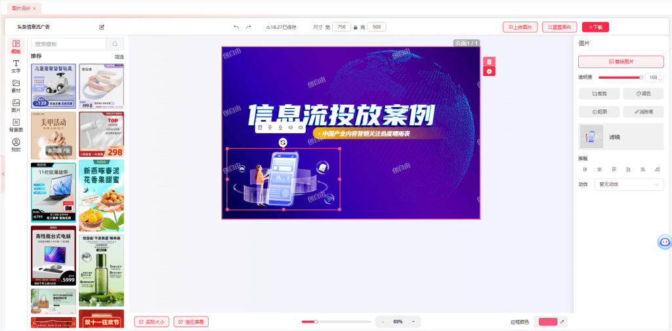
Task: Edit the project title with pencil icon
Action: point(102,27)
